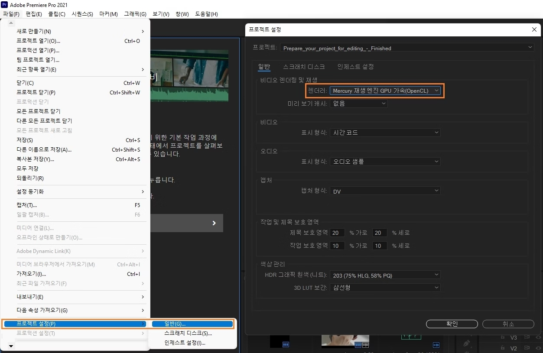Open the 시퀀스 menu

[82, 14]
